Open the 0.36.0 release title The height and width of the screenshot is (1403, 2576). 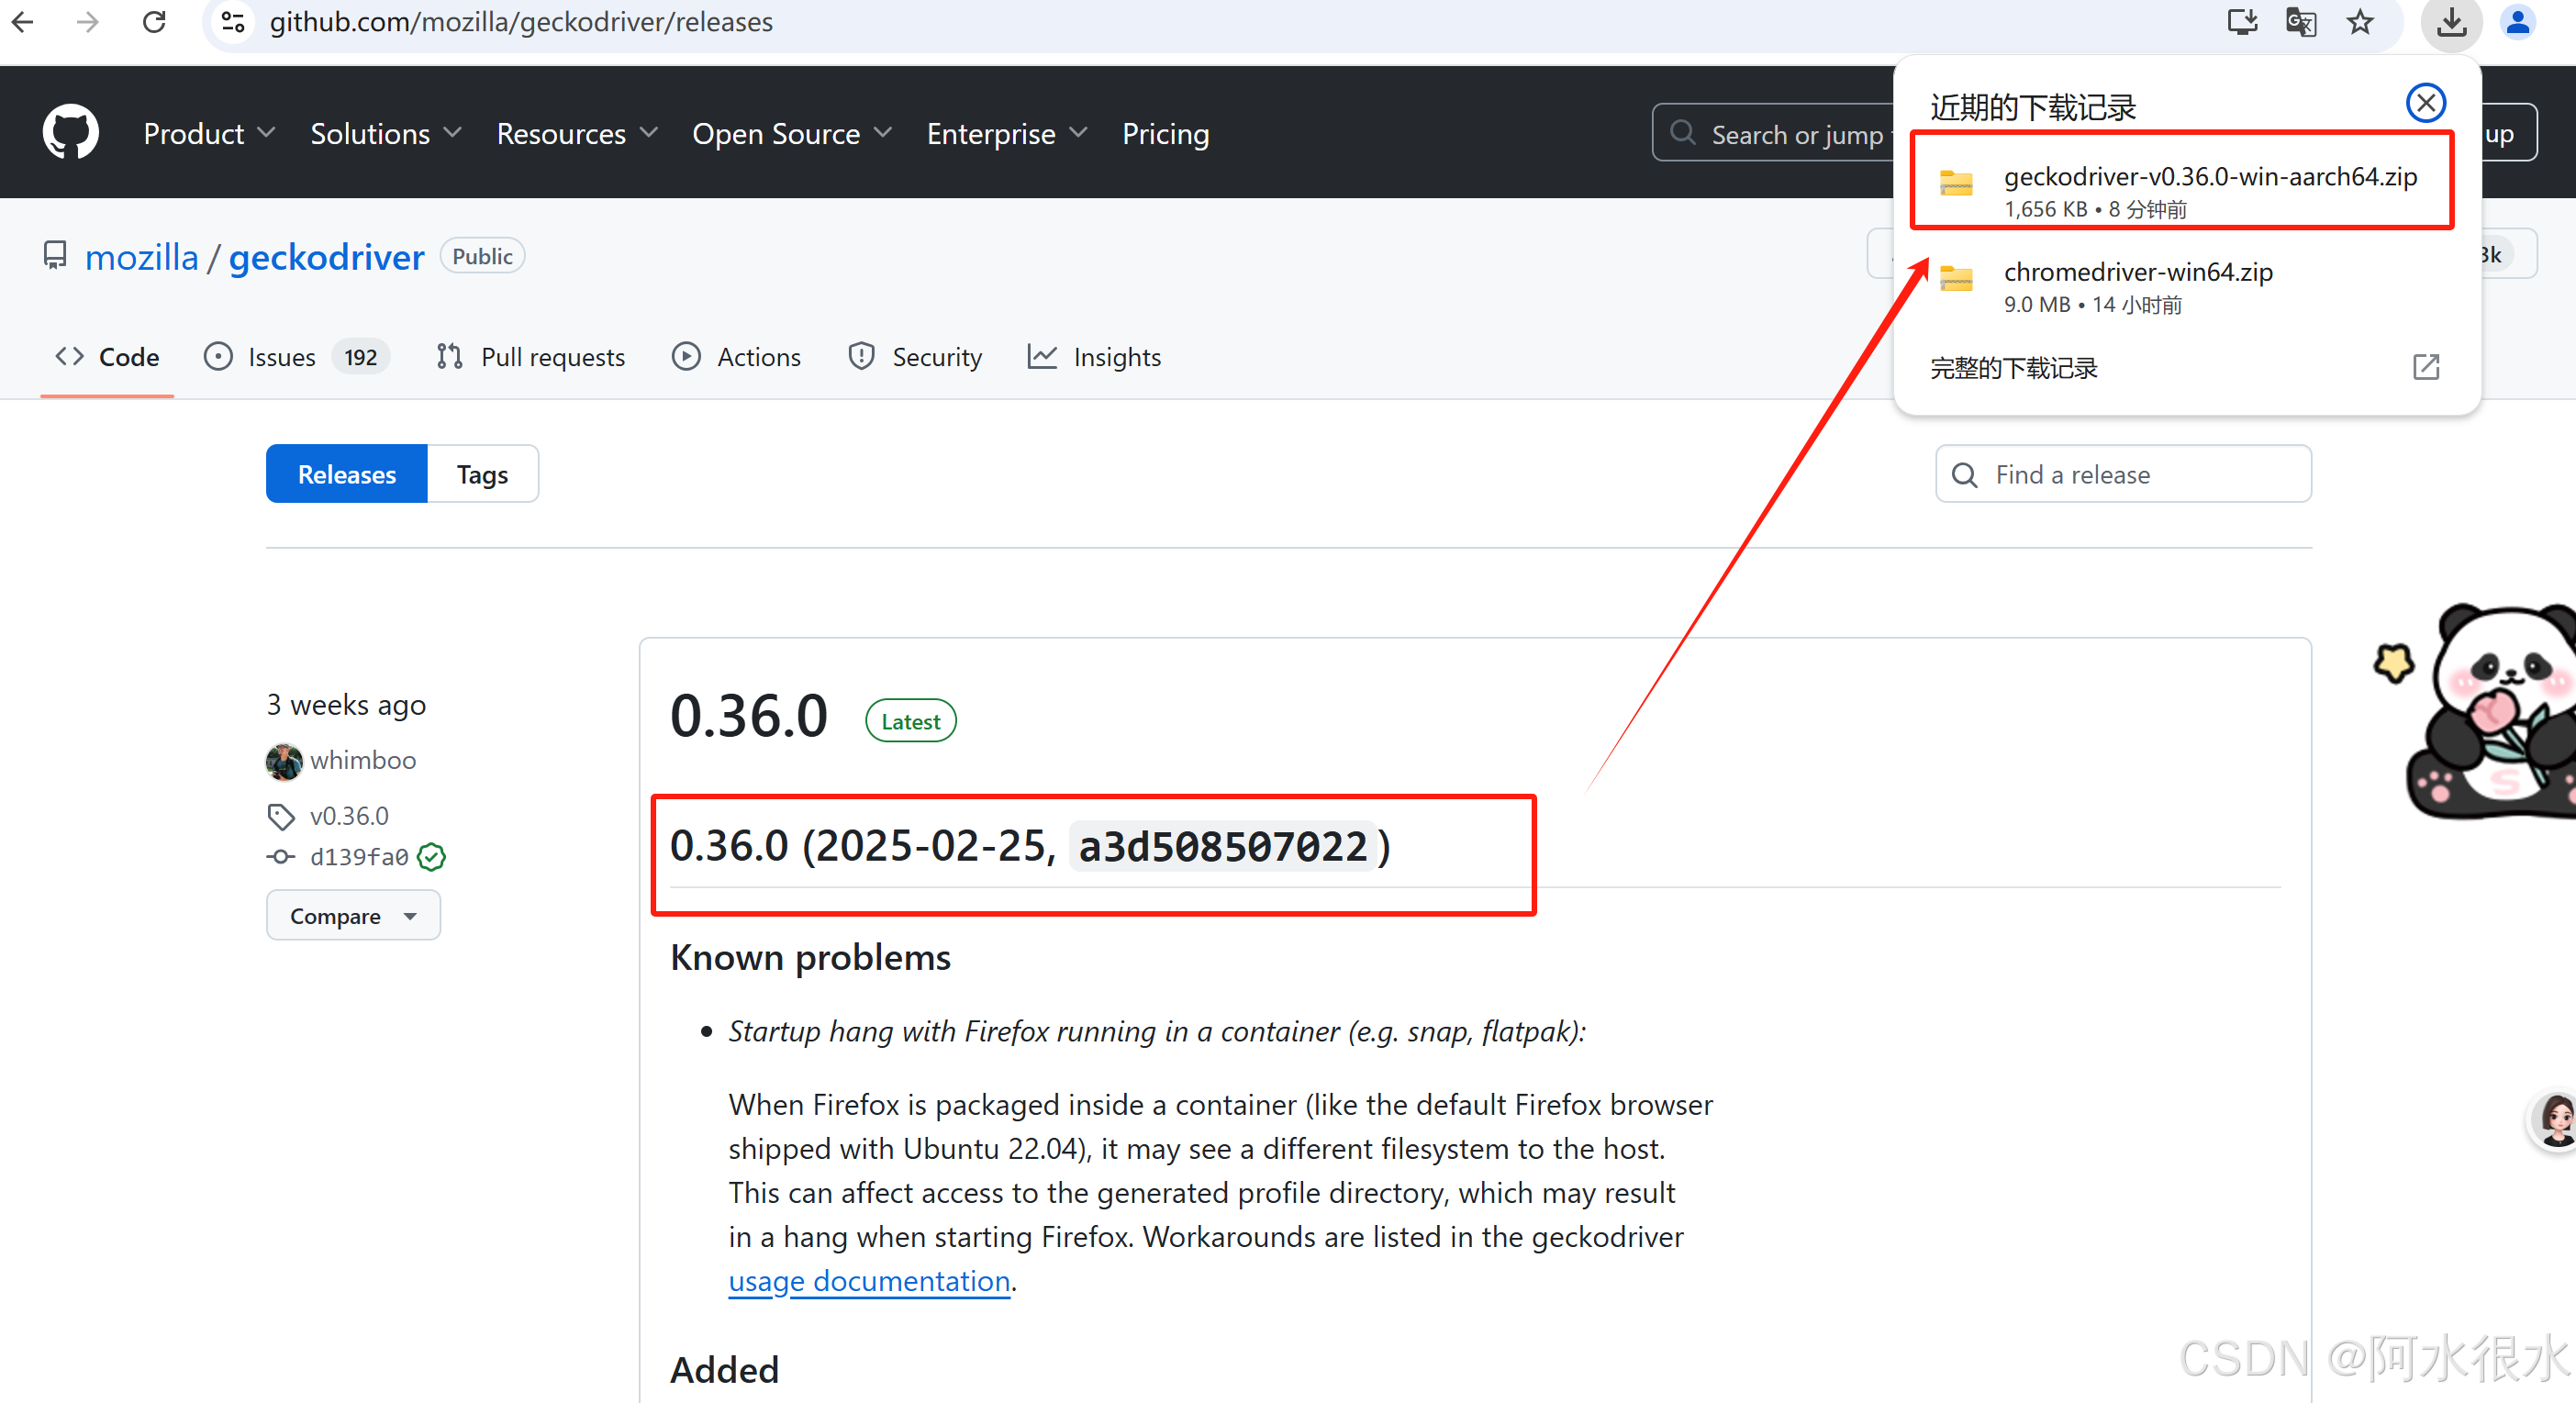pyautogui.click(x=749, y=716)
